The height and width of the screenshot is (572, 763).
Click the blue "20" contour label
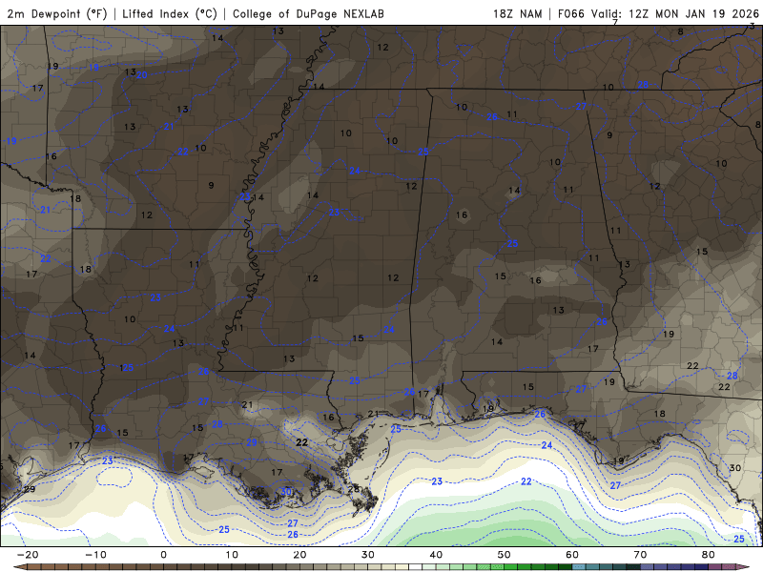(x=141, y=75)
